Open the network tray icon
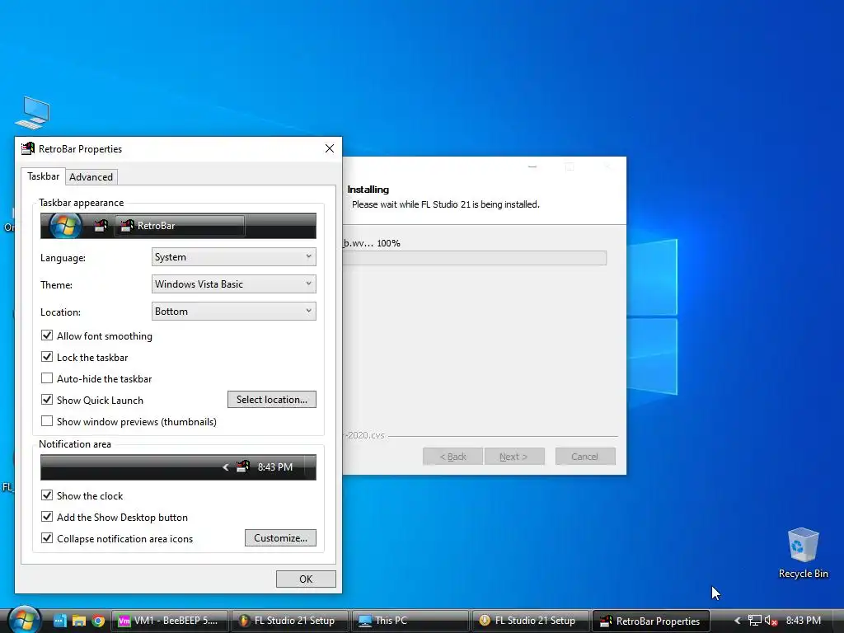 coord(755,621)
